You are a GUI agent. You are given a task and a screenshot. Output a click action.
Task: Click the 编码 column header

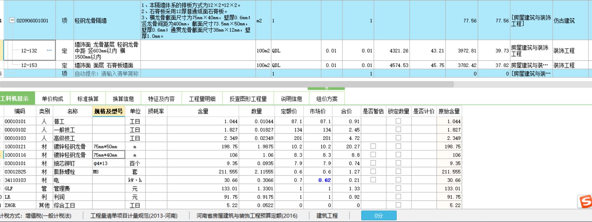19,111
